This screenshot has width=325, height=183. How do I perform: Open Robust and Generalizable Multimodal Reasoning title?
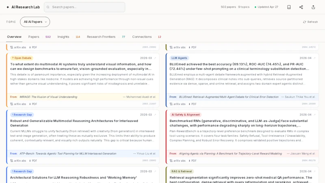click(x=74, y=123)
